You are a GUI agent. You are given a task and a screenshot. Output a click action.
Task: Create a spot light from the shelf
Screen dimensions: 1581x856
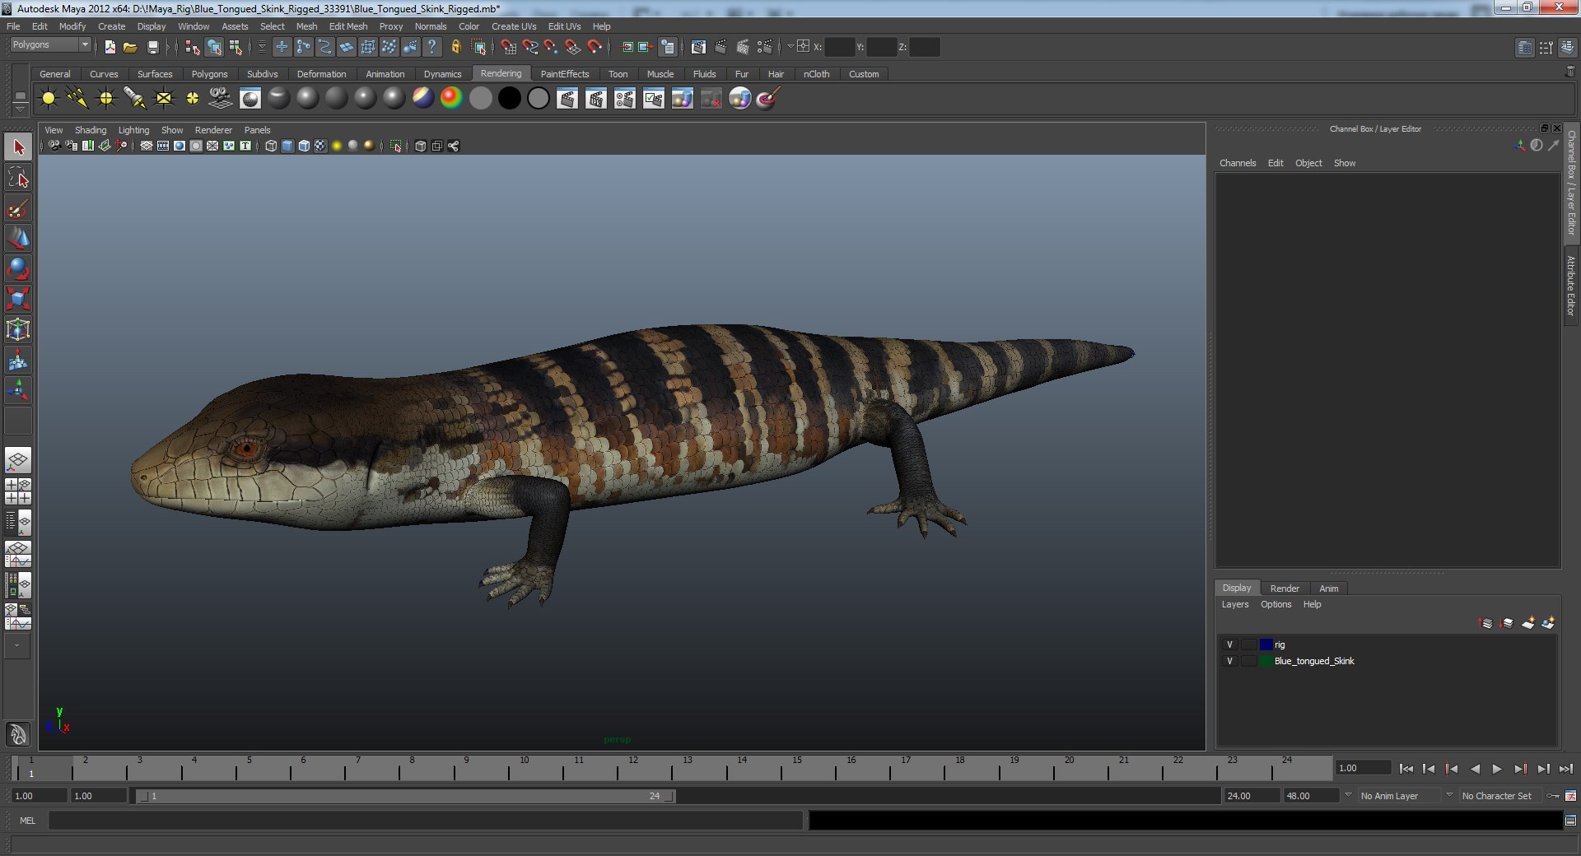[135, 99]
